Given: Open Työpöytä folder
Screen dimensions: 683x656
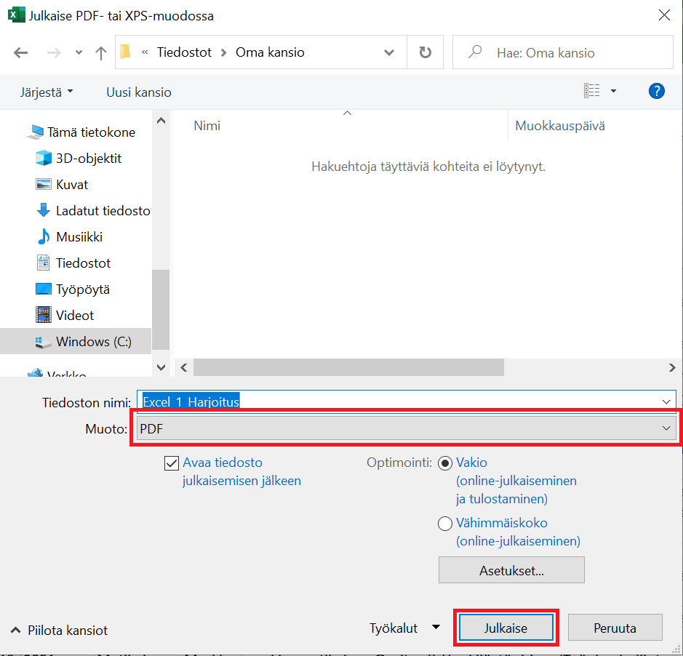Looking at the screenshot, I should click(x=83, y=289).
